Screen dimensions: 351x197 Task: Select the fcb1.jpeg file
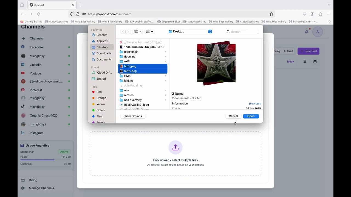[x=143, y=66]
